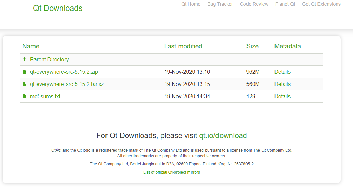This screenshot has height=190, width=353.
Task: Open Get Qt Extensions navigation link
Action: (321, 4)
